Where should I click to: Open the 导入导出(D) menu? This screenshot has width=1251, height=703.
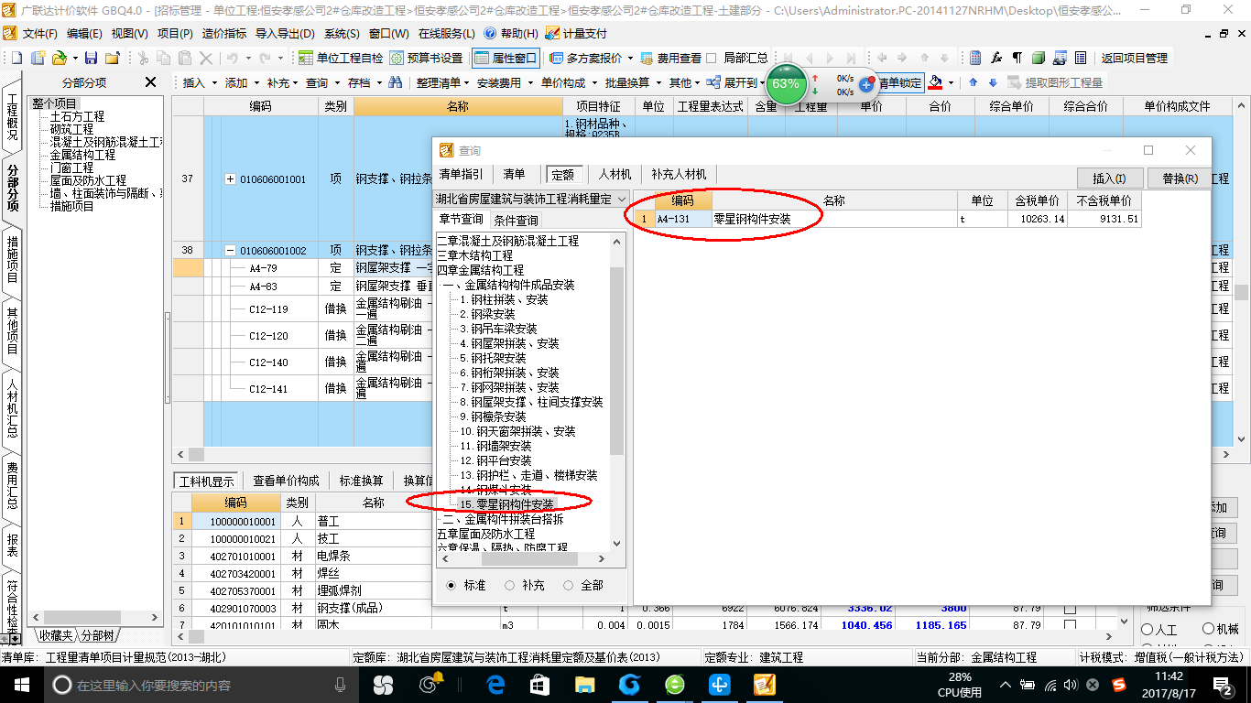point(285,33)
